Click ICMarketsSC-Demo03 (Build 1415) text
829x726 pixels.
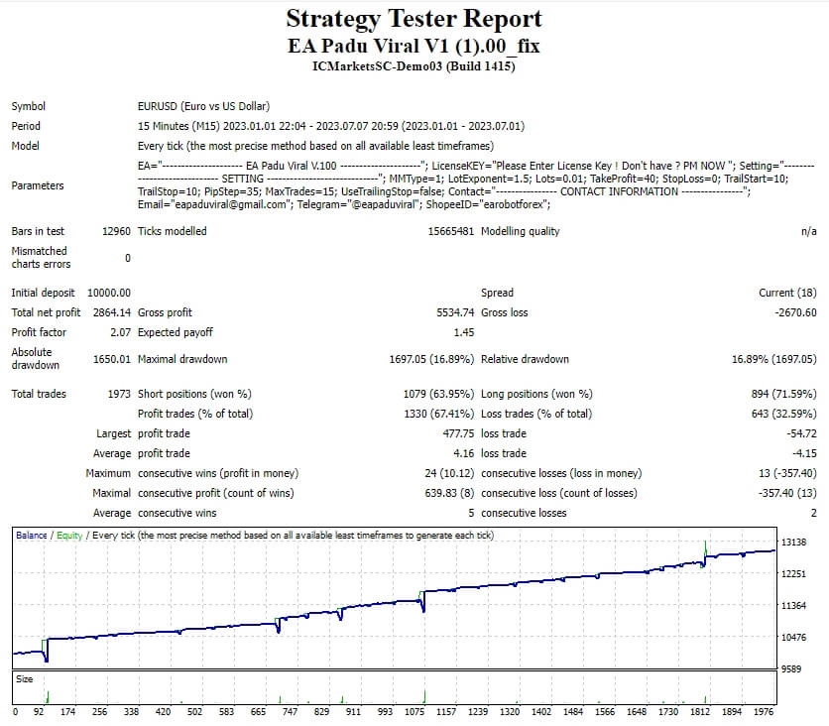[x=414, y=66]
